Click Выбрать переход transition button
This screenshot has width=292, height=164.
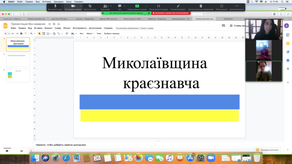(112, 33)
